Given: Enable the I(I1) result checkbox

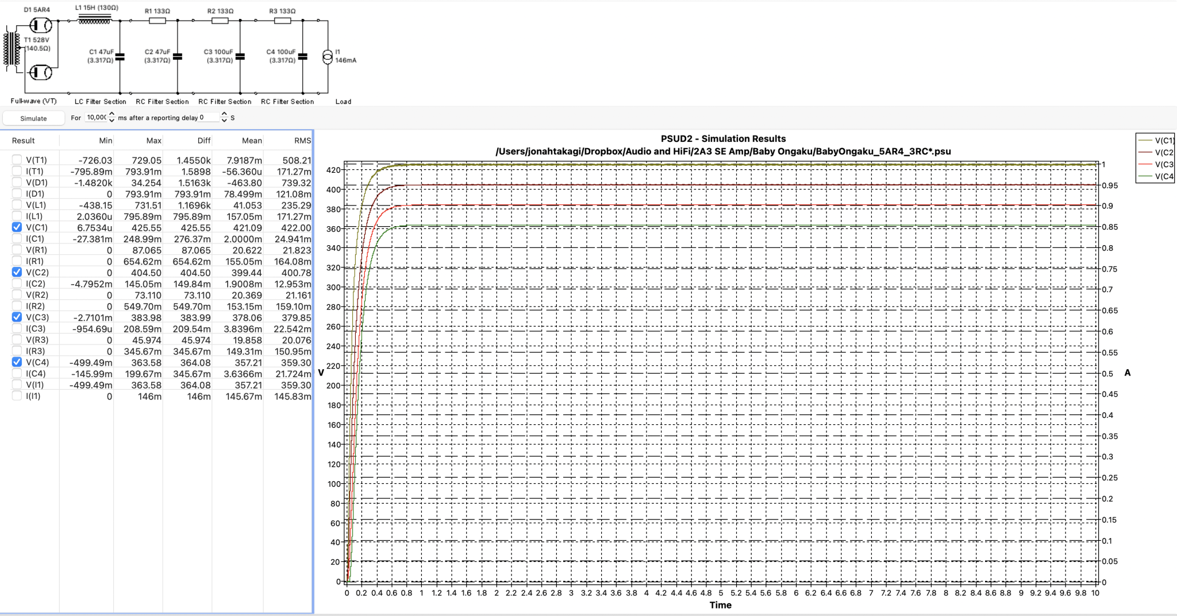Looking at the screenshot, I should pos(17,396).
